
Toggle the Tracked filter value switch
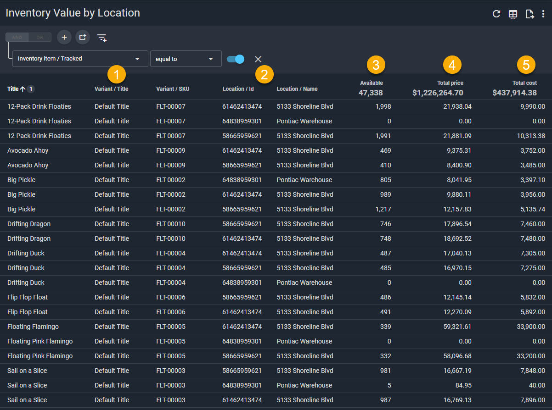(x=236, y=59)
